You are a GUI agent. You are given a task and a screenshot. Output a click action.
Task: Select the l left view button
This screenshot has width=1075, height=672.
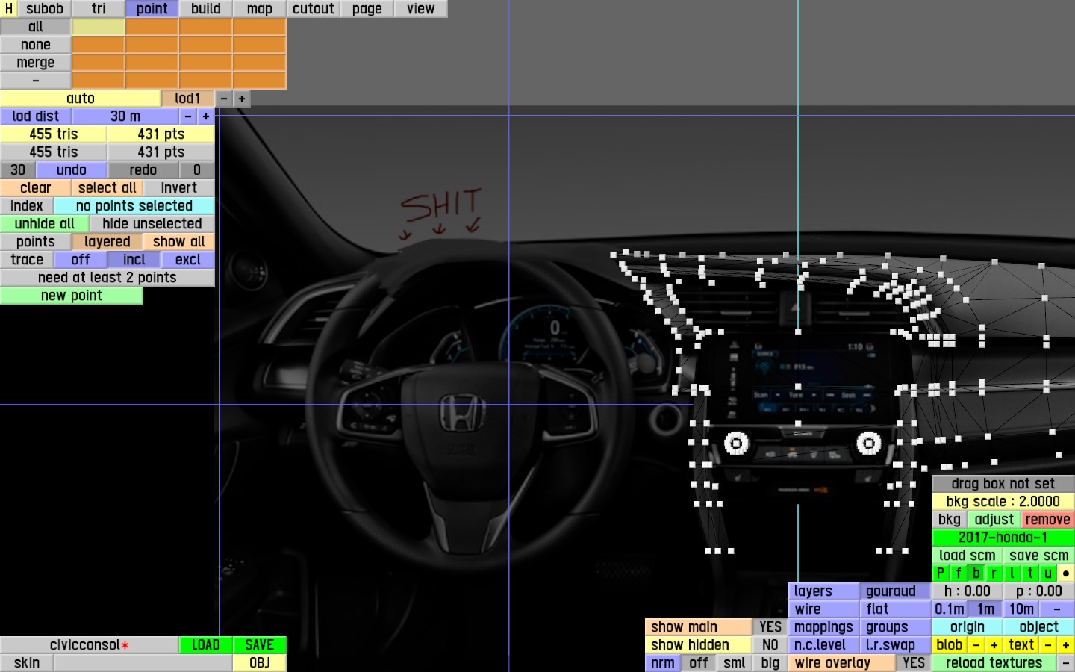(x=1012, y=573)
